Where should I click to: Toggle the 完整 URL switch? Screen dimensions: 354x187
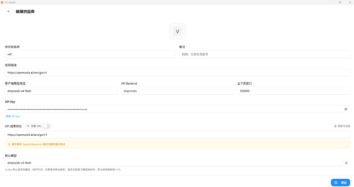[x=47, y=126]
